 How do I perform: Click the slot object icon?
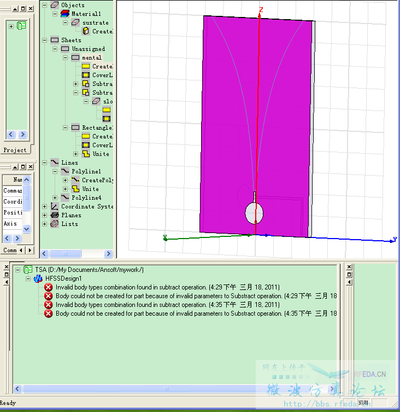point(96,101)
